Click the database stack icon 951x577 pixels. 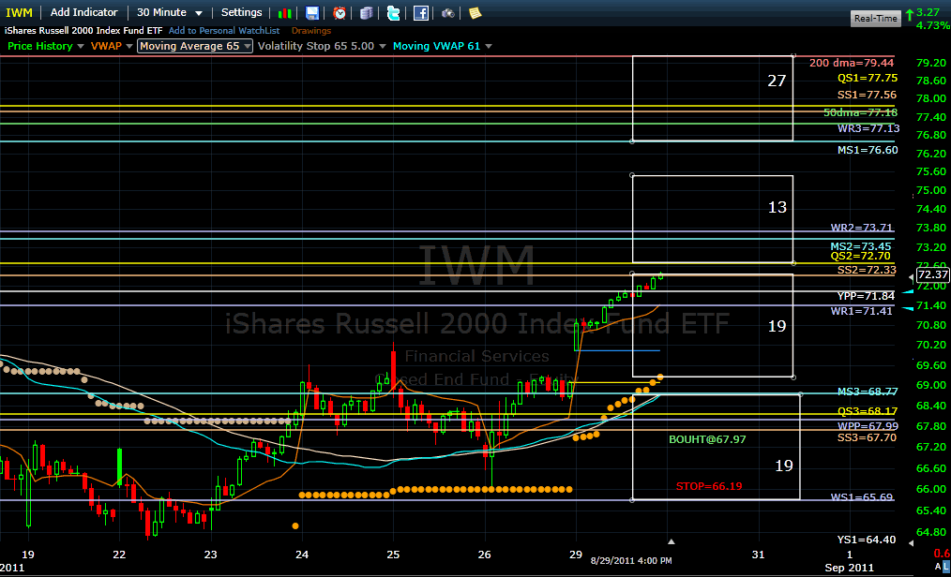tap(367, 13)
